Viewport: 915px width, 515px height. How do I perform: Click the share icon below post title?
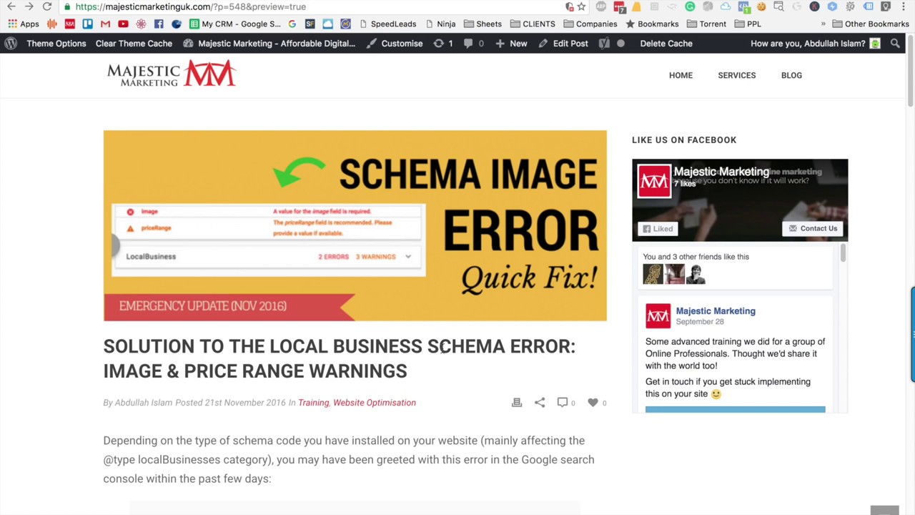pos(540,403)
